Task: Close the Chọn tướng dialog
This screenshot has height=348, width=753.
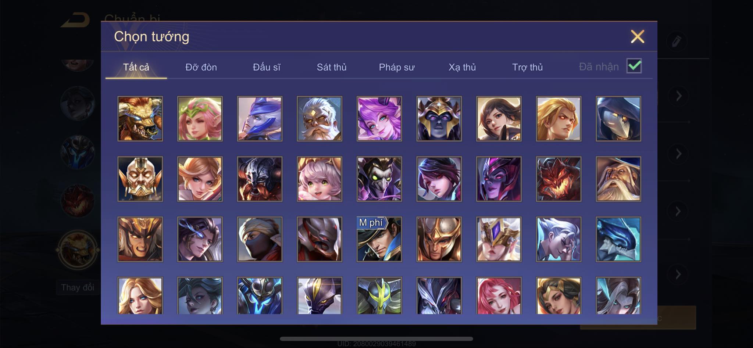Action: (637, 36)
